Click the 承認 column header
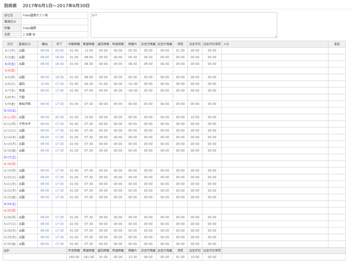The height and width of the screenshot is (267, 355). pyautogui.click(x=337, y=44)
